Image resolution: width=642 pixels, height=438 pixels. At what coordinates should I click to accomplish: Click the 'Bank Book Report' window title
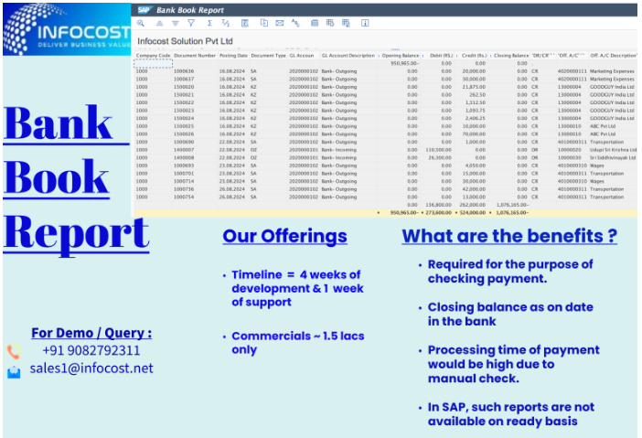point(190,10)
